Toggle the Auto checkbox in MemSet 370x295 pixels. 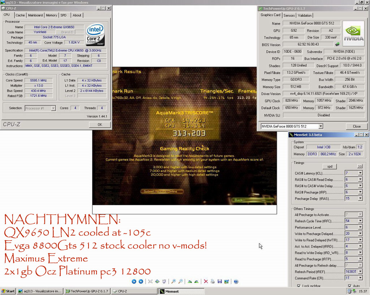coord(350,286)
